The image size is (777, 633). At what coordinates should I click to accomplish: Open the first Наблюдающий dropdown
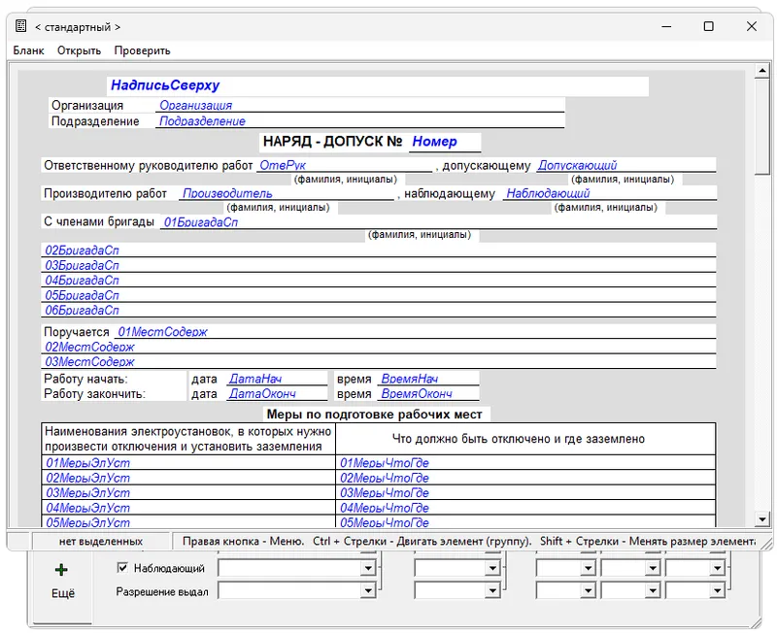click(368, 568)
